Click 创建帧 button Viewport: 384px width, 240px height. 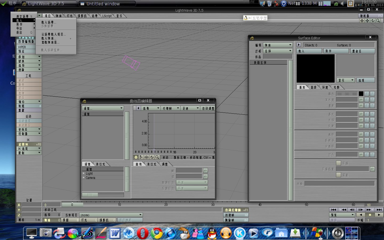(236, 215)
